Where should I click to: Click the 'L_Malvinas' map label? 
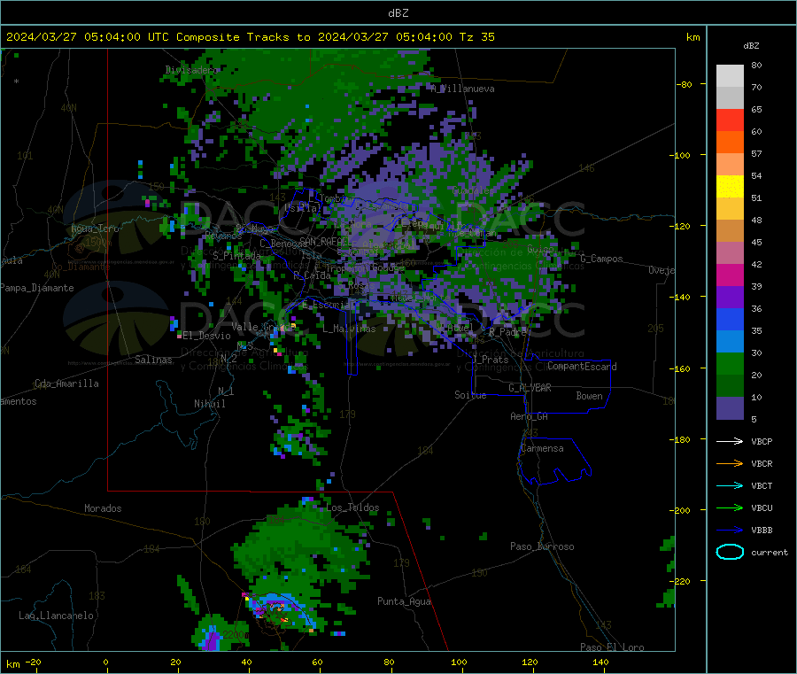click(x=349, y=329)
